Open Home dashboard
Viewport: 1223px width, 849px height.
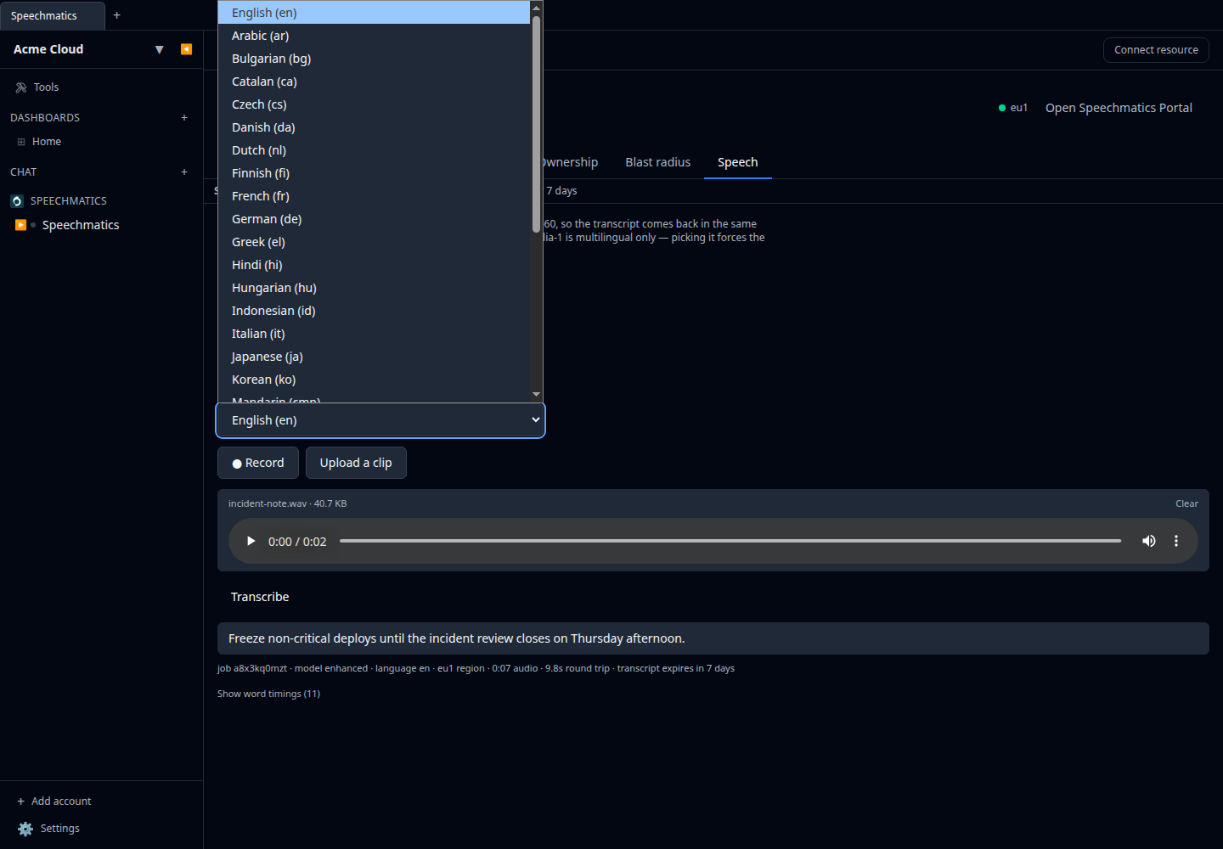tap(47, 142)
